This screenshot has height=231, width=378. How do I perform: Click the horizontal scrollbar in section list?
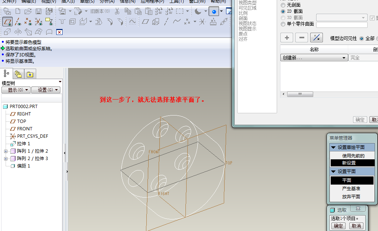click(x=300, y=94)
